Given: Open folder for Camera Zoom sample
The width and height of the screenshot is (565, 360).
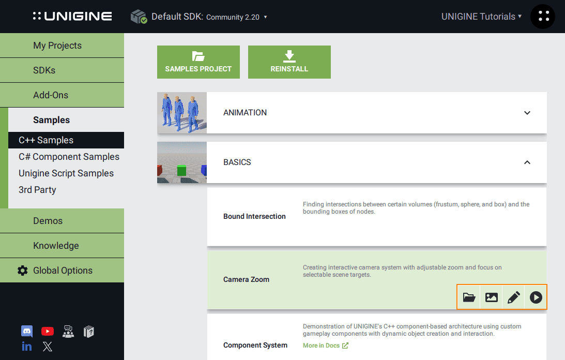Looking at the screenshot, I should 469,297.
